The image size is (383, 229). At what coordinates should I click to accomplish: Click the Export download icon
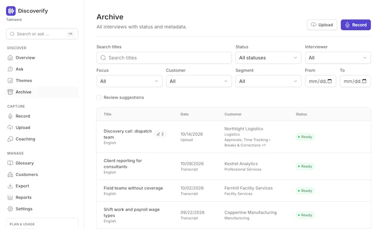point(10,186)
